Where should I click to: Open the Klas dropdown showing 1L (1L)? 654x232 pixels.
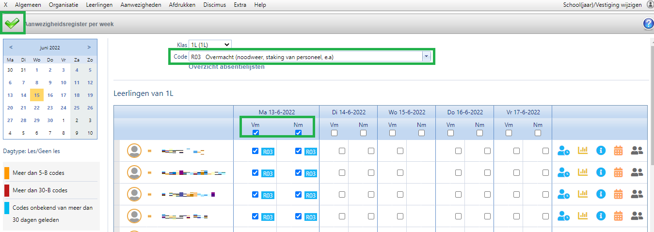coord(210,45)
